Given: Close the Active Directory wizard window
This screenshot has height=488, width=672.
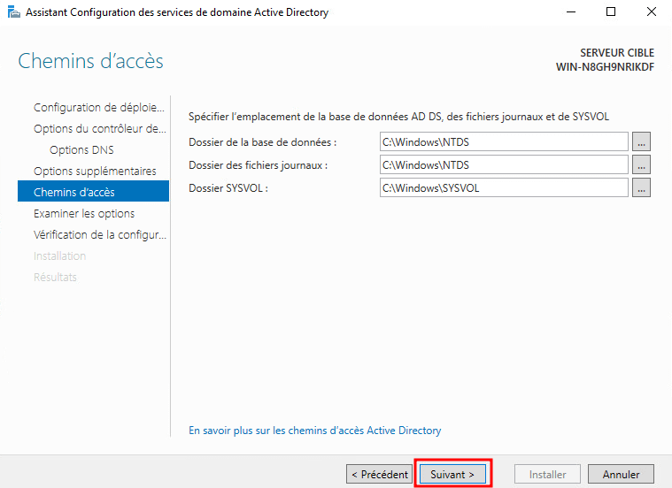Looking at the screenshot, I should pos(651,12).
